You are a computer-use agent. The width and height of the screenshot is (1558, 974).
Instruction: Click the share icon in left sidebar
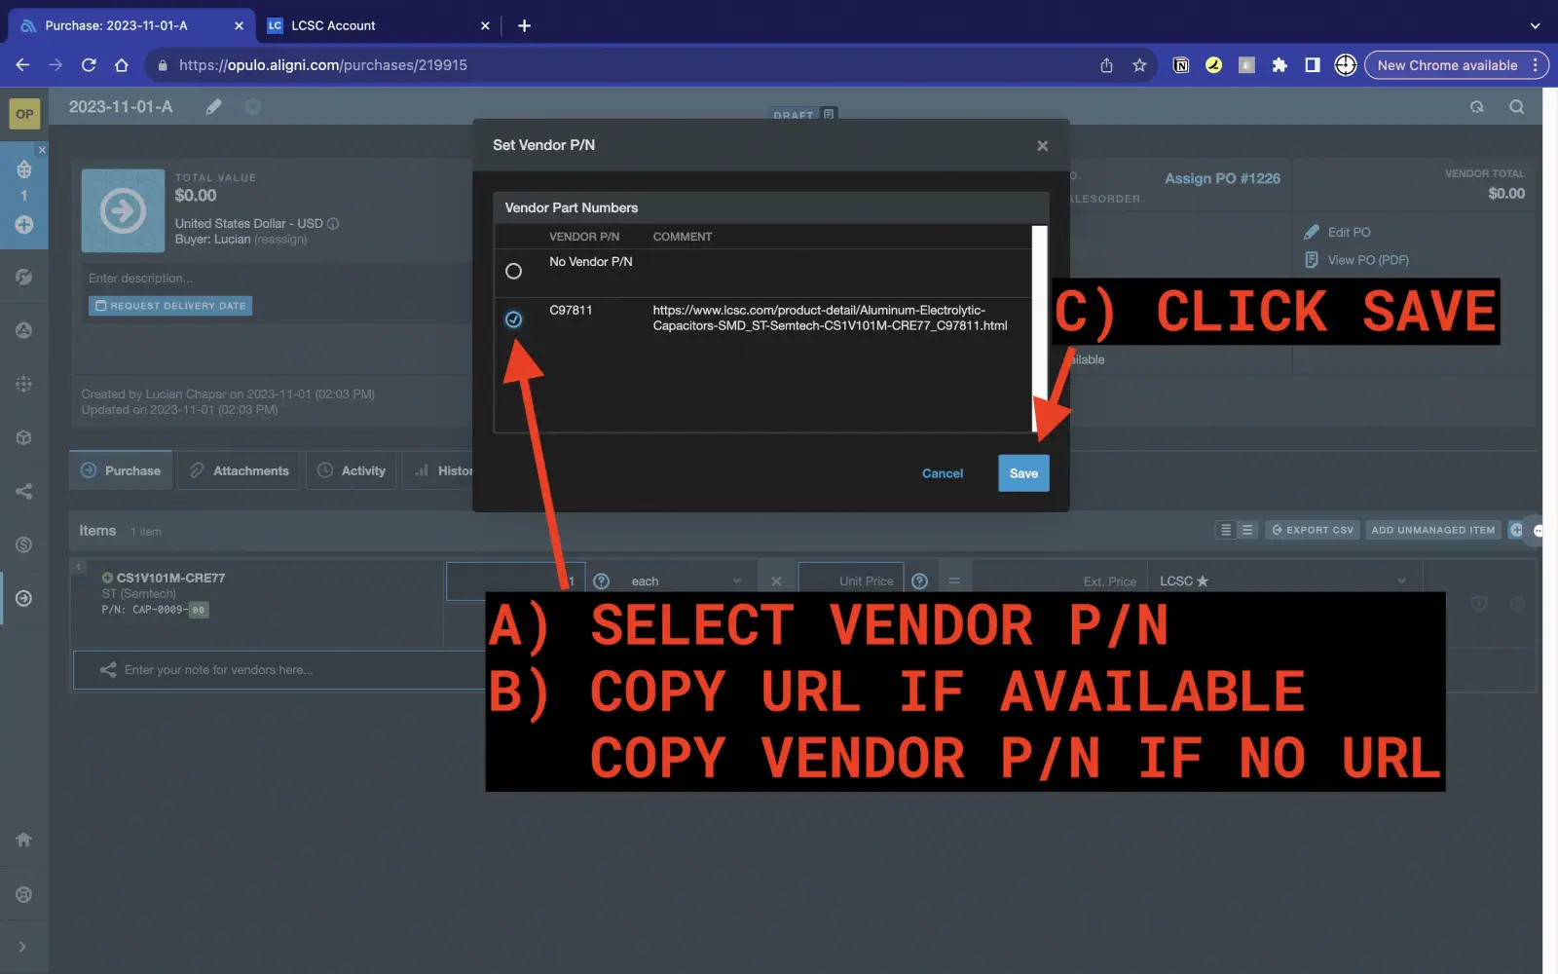tap(24, 491)
